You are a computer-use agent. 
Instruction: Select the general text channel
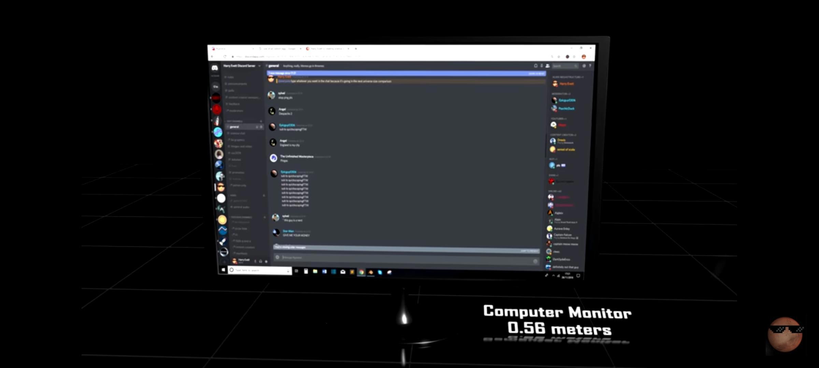pyautogui.click(x=235, y=127)
